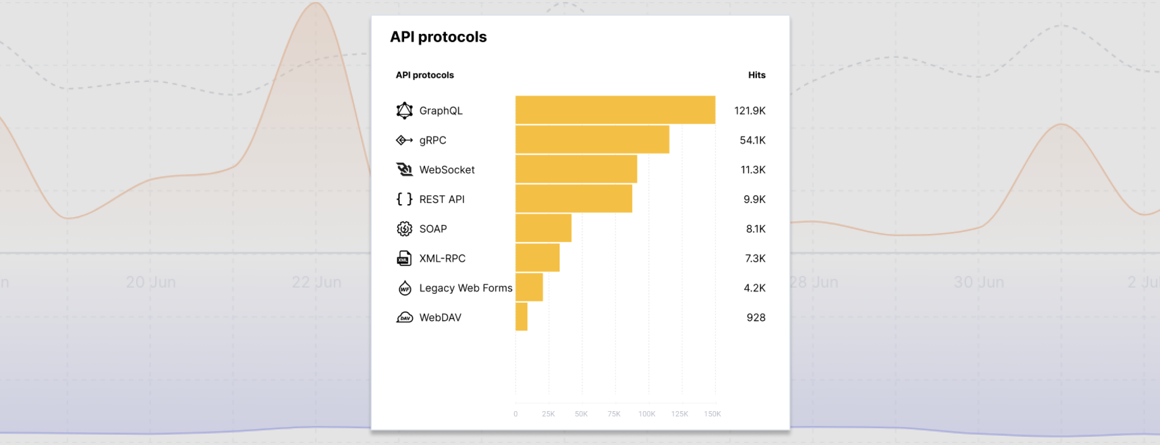This screenshot has width=1160, height=445.
Task: Click the Legacy Web Forms label
Action: [x=466, y=288]
